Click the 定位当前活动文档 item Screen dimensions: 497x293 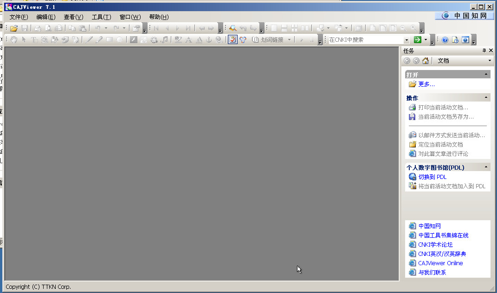[440, 145]
